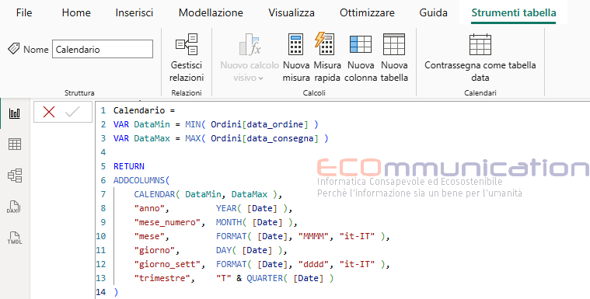
Task: Add a Nuova colonna
Action: 361,57
